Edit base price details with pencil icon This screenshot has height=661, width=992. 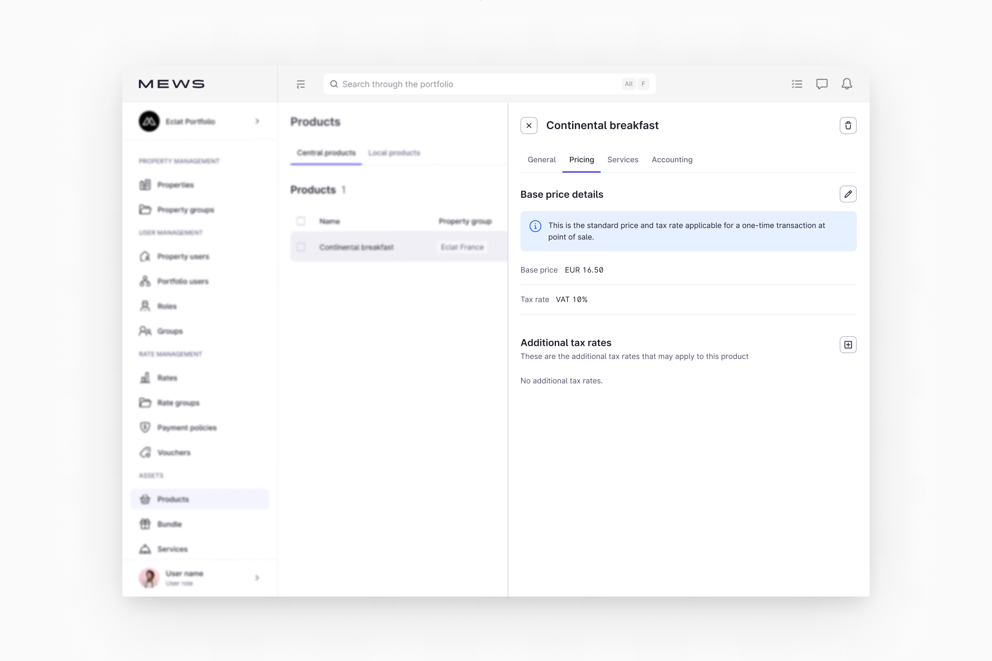click(848, 194)
